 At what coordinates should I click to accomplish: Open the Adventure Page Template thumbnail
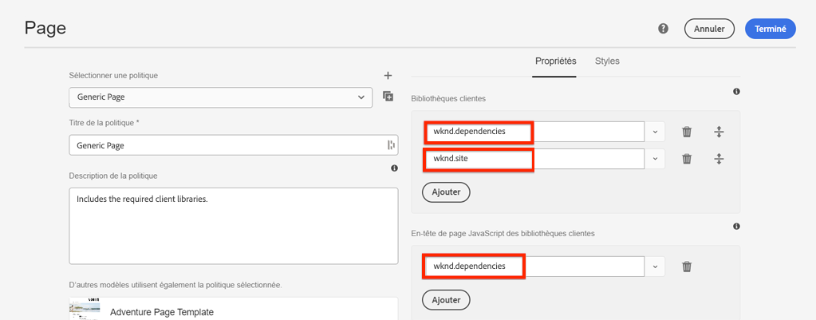[x=85, y=310]
